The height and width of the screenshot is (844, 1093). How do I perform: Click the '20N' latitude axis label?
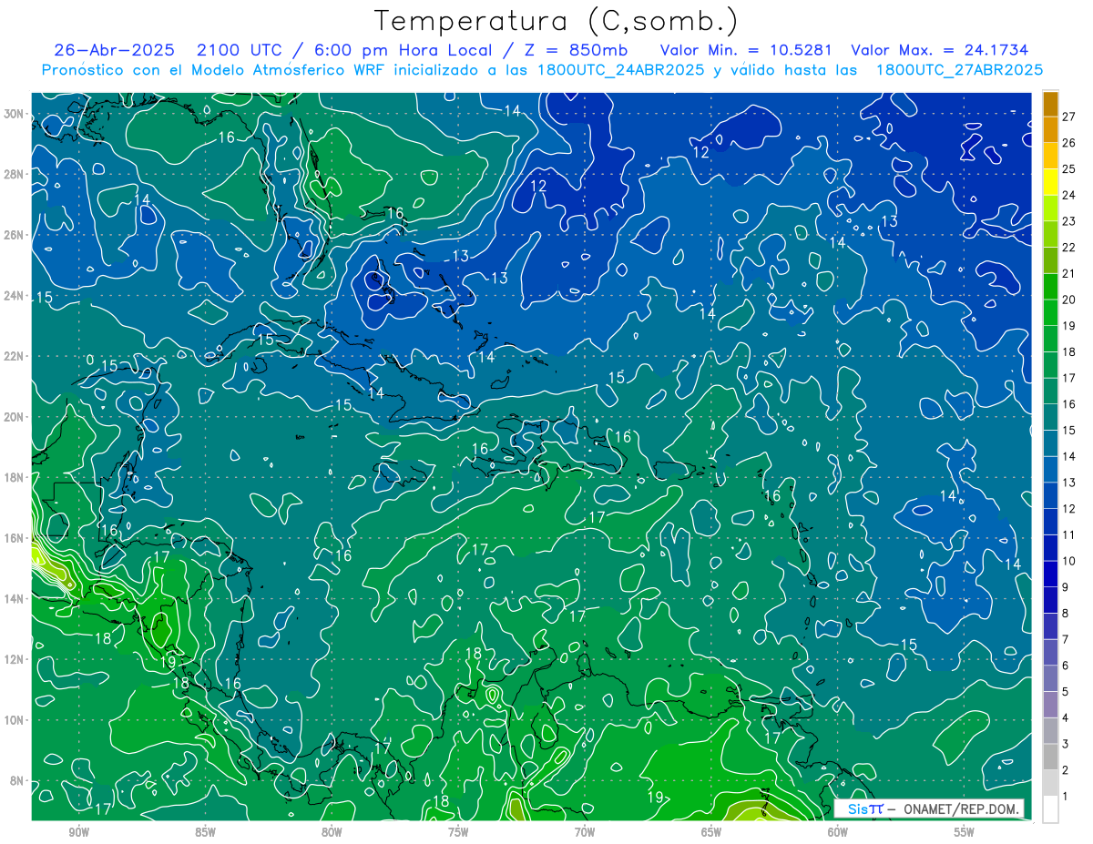pos(14,416)
